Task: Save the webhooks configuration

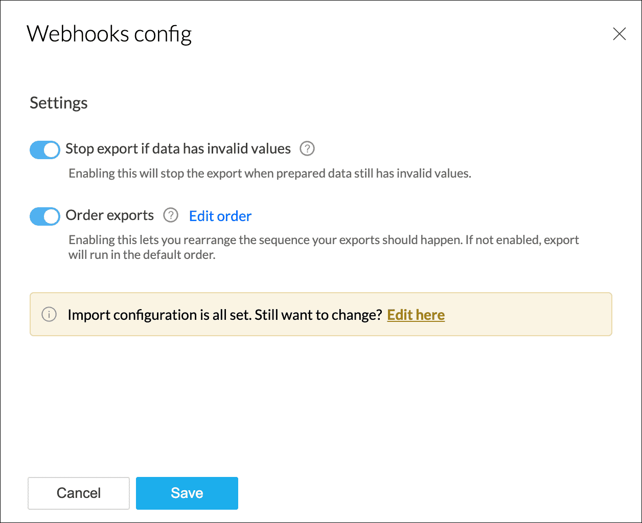Action: [187, 493]
